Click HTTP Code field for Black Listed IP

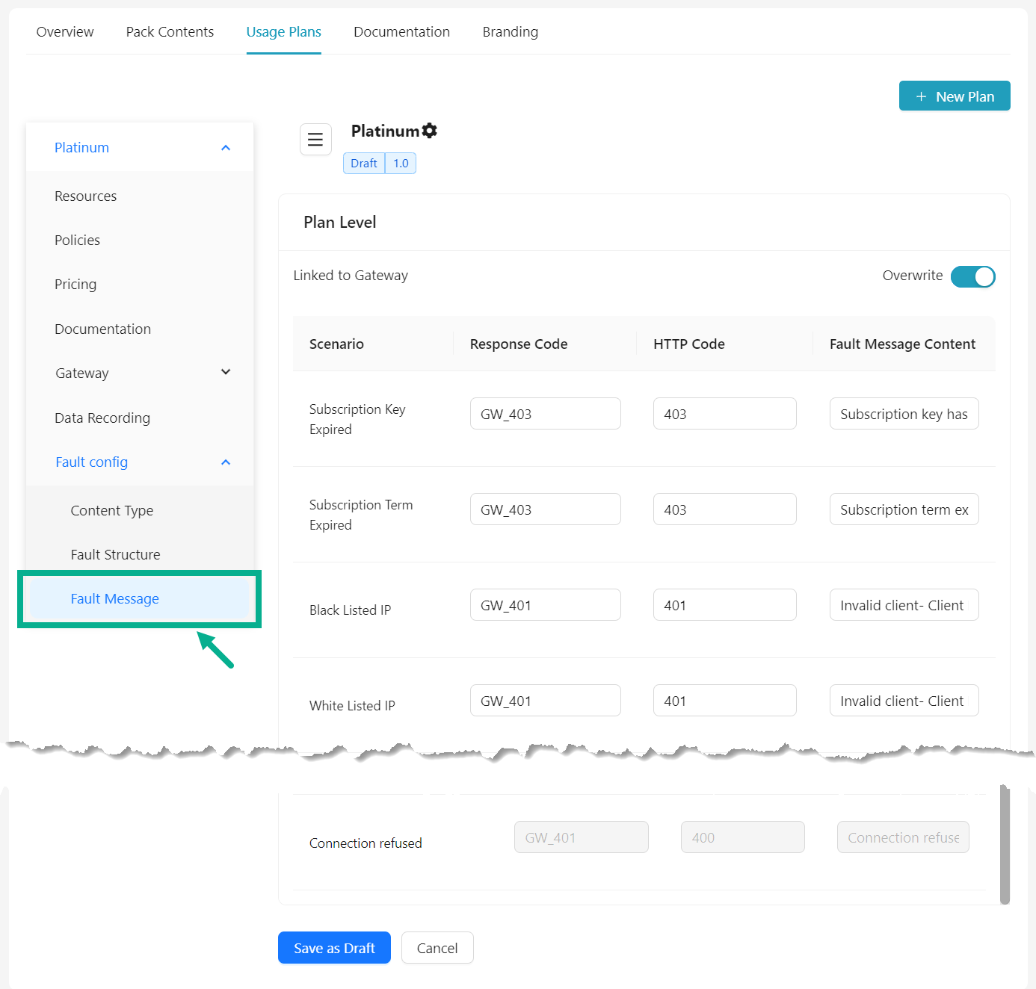tap(724, 605)
